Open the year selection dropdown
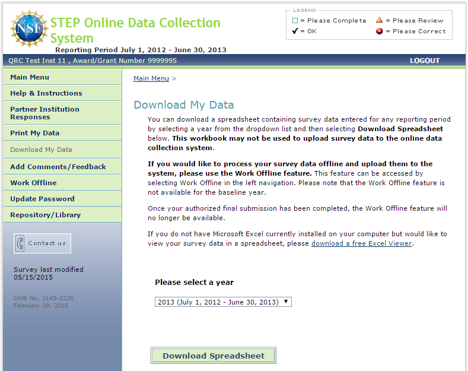Viewport: 468px width, 371px height. (x=223, y=302)
